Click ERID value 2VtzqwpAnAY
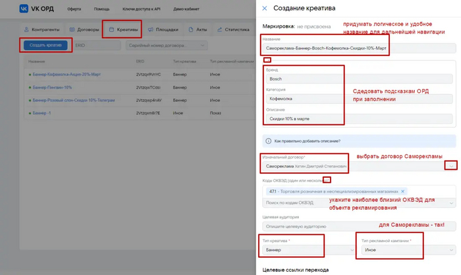Image resolution: width=461 pixels, height=275 pixels. (149, 100)
